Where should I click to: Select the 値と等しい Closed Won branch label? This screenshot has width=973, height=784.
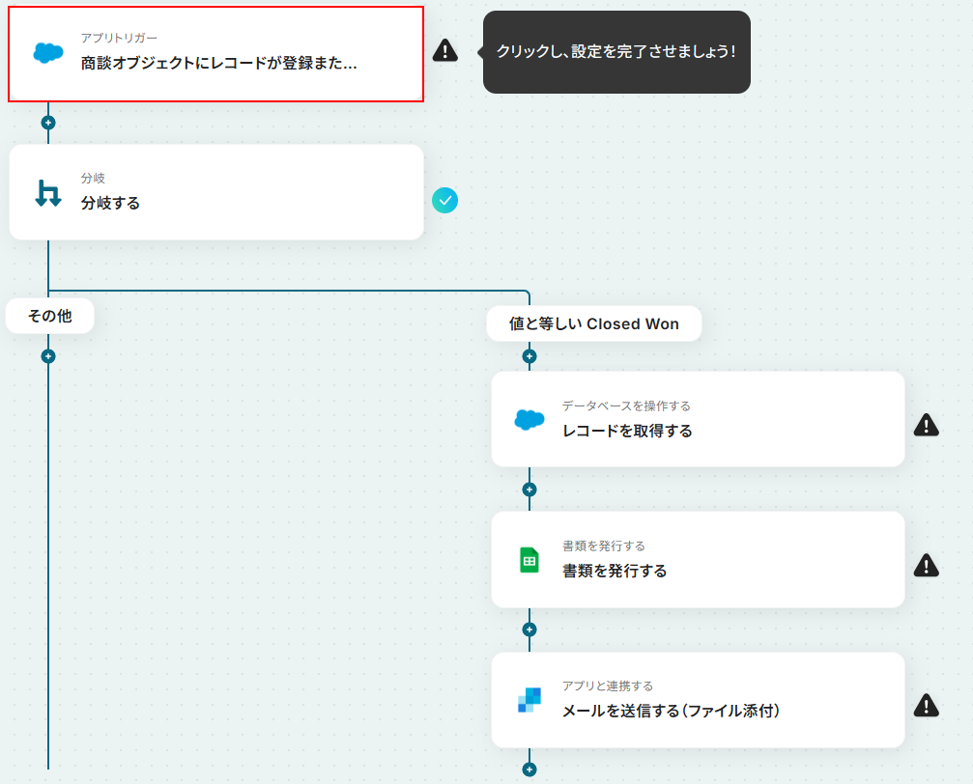(x=594, y=323)
